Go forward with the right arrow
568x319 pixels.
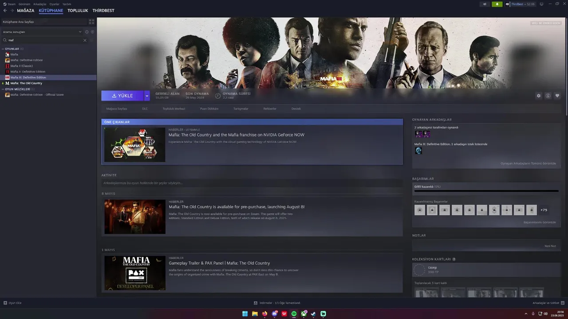pos(12,11)
